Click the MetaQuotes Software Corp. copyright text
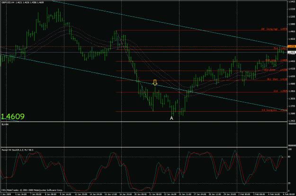The height and width of the screenshot is (196, 296). 32,190
